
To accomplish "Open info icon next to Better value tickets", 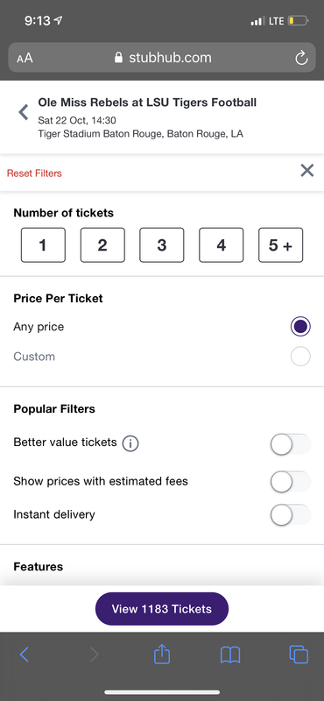I will (130, 443).
